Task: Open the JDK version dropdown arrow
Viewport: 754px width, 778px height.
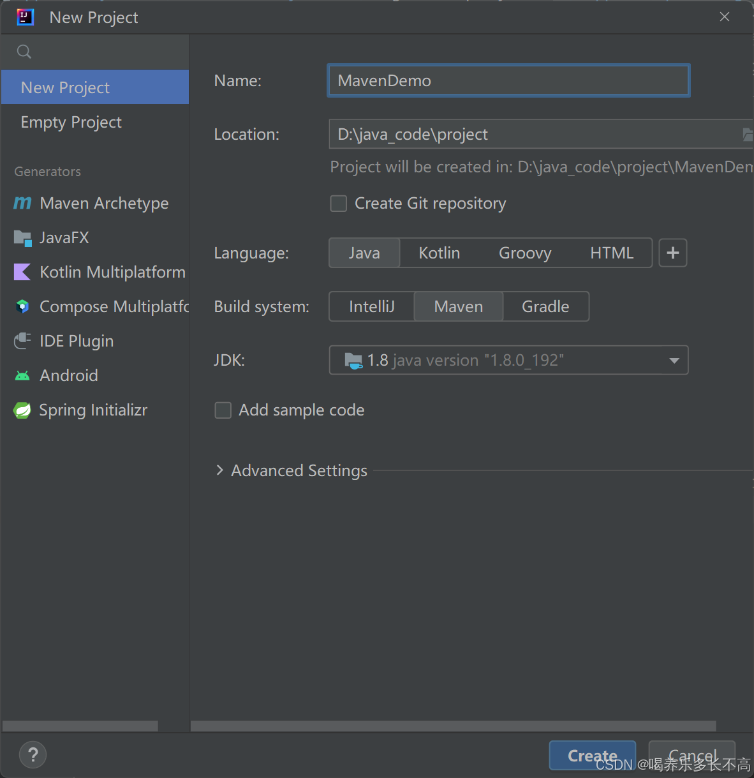Action: [x=674, y=361]
